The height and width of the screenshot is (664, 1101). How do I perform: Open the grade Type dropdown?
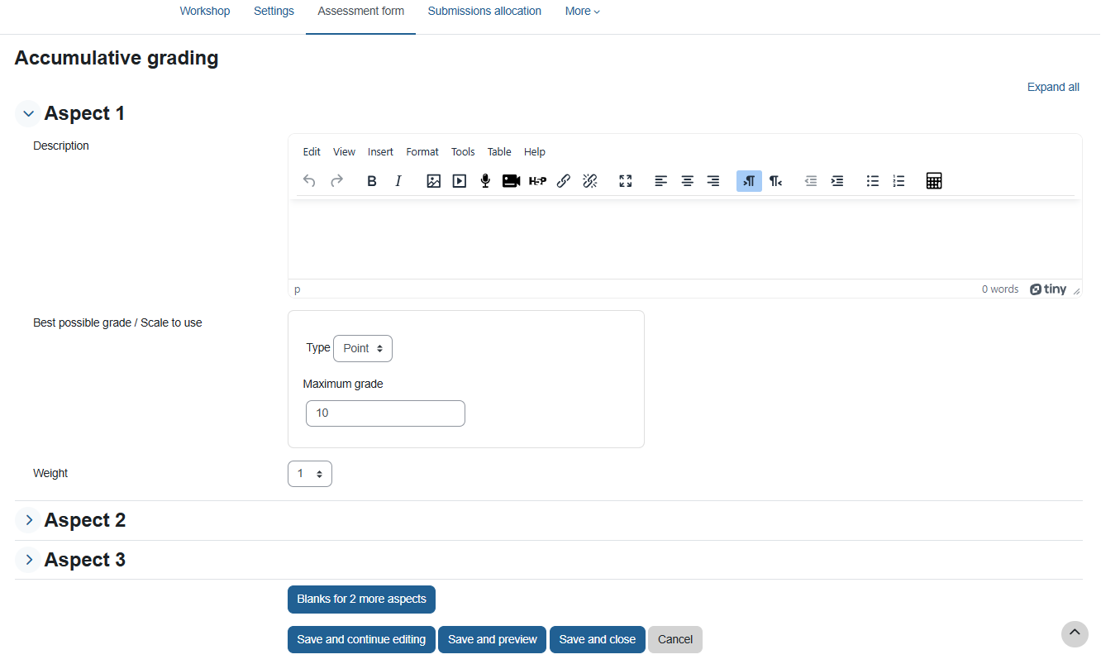pyautogui.click(x=363, y=348)
